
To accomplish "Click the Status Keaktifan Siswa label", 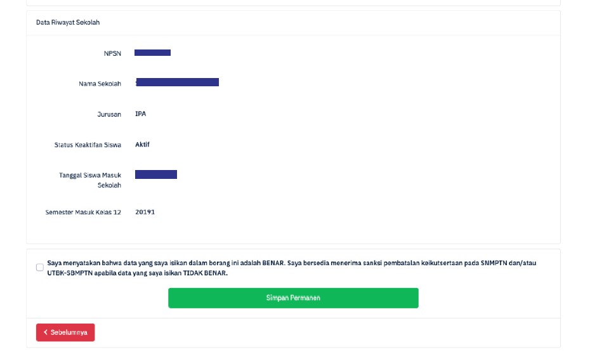I will [88, 145].
